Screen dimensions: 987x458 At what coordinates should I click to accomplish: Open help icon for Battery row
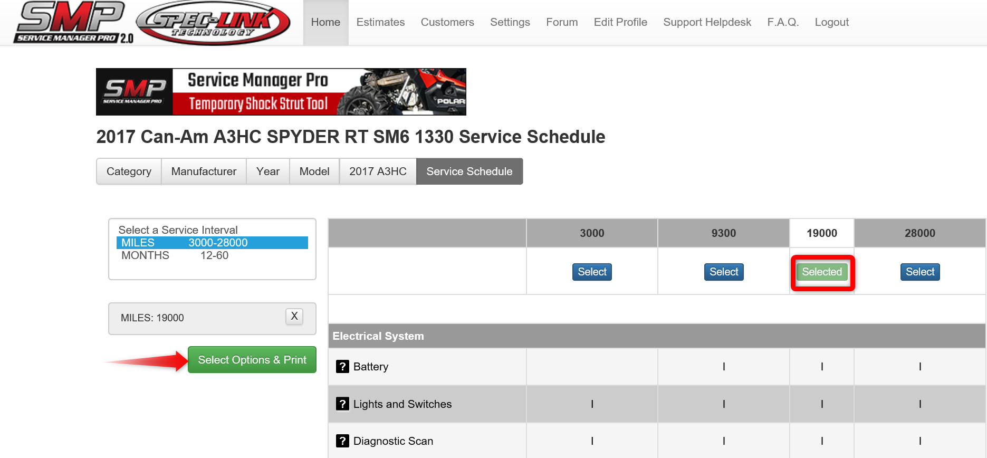(x=342, y=366)
